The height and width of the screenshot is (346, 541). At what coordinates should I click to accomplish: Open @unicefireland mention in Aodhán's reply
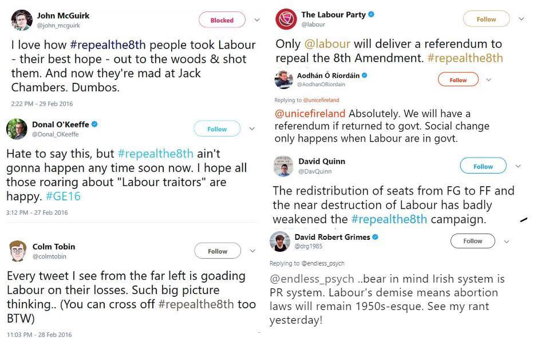[310, 113]
